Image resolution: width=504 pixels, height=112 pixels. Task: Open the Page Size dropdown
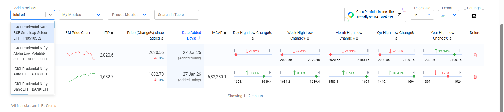pos(422,15)
